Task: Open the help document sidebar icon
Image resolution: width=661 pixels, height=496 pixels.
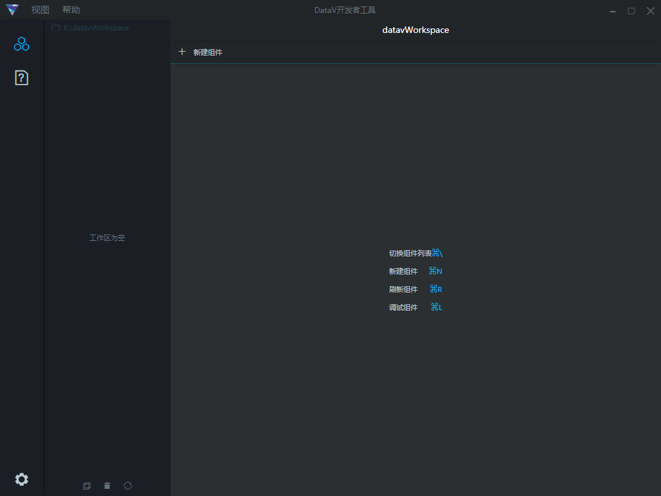Action: pos(21,77)
